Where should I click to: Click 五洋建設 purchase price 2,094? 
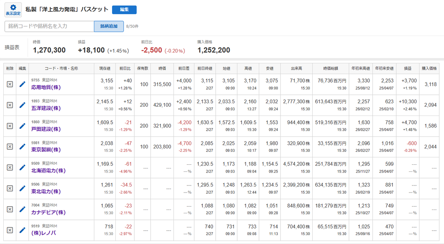click(431, 105)
